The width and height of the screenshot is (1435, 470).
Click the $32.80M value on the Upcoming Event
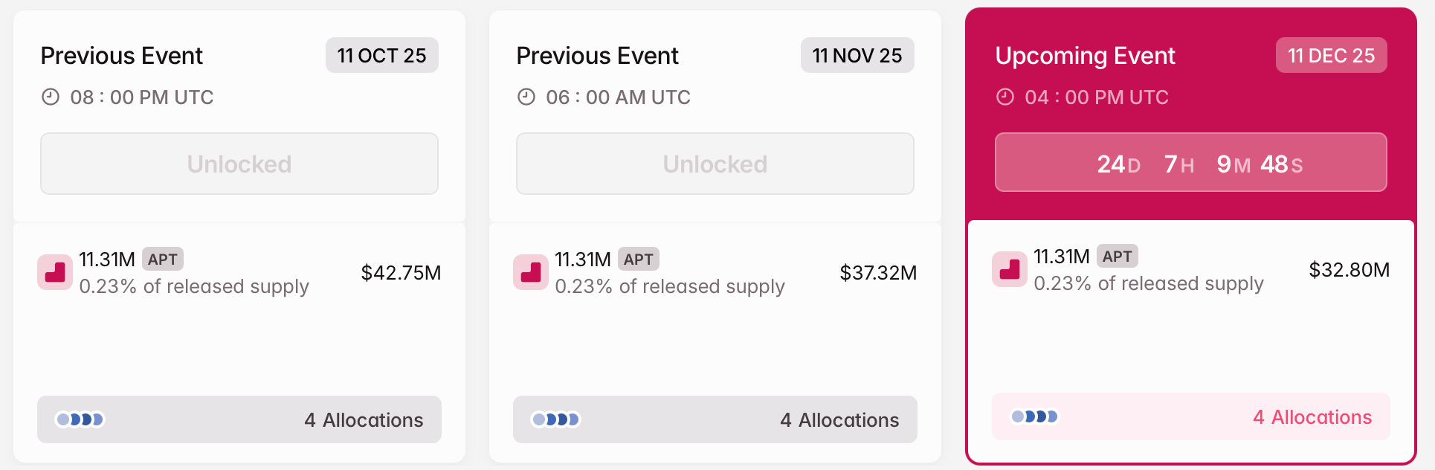pos(1350,271)
